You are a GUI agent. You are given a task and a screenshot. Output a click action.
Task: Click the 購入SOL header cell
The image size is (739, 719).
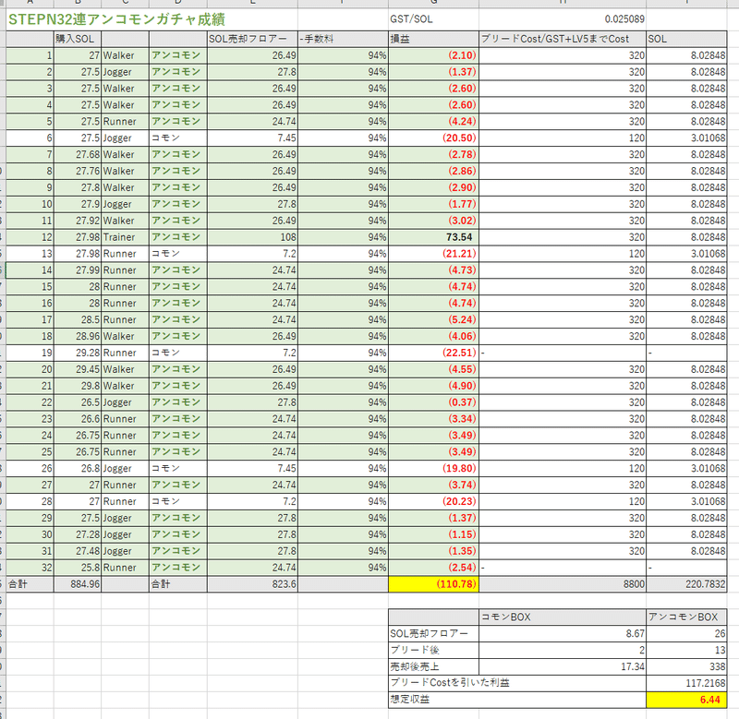pyautogui.click(x=78, y=39)
